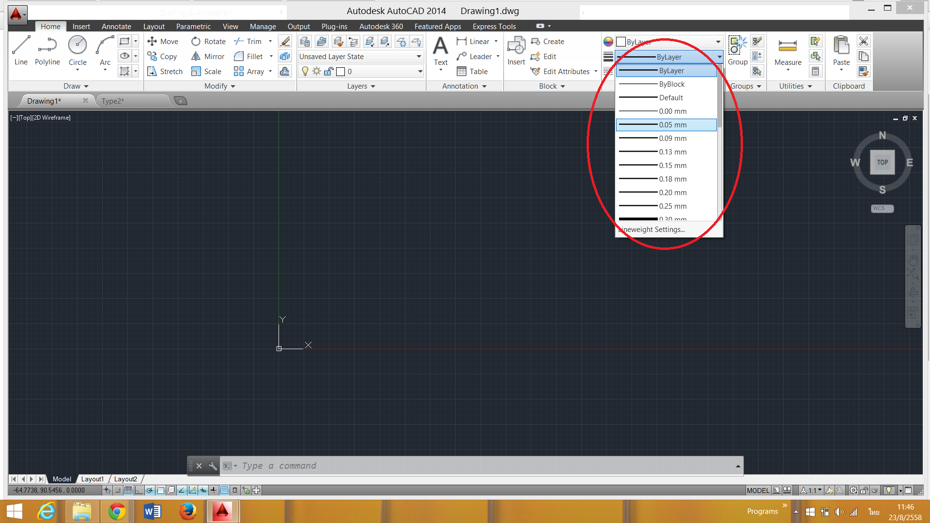The width and height of the screenshot is (930, 523).
Task: Toggle Dynamic Input in status bar
Action: [x=203, y=490]
